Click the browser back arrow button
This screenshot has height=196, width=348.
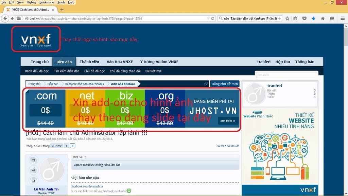[x=5, y=18]
